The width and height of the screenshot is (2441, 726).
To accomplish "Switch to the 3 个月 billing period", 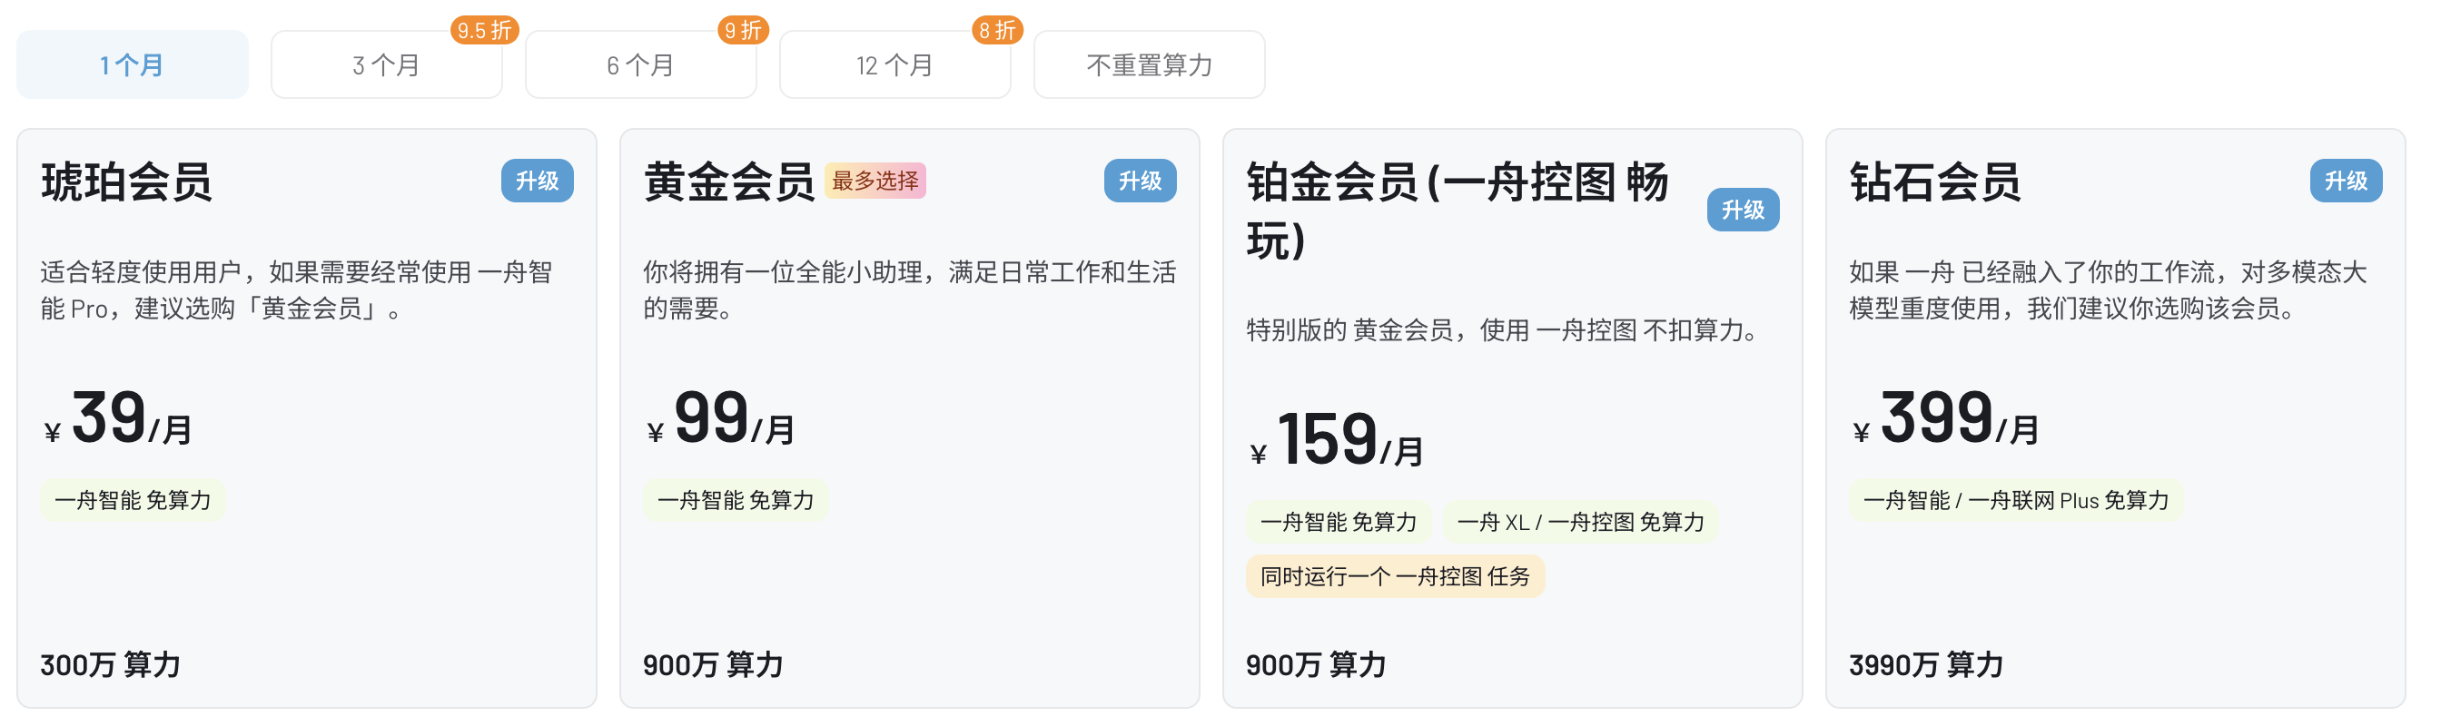I will (387, 64).
